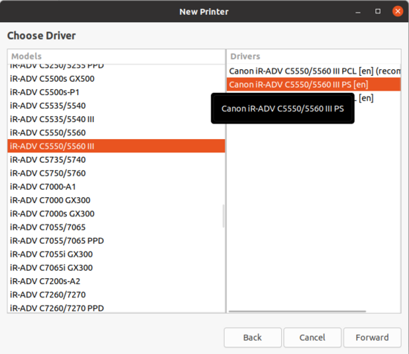Select model iR-ADV C5500s-P1

[116, 92]
